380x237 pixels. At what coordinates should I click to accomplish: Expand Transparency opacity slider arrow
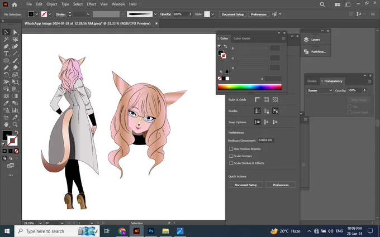[364, 90]
